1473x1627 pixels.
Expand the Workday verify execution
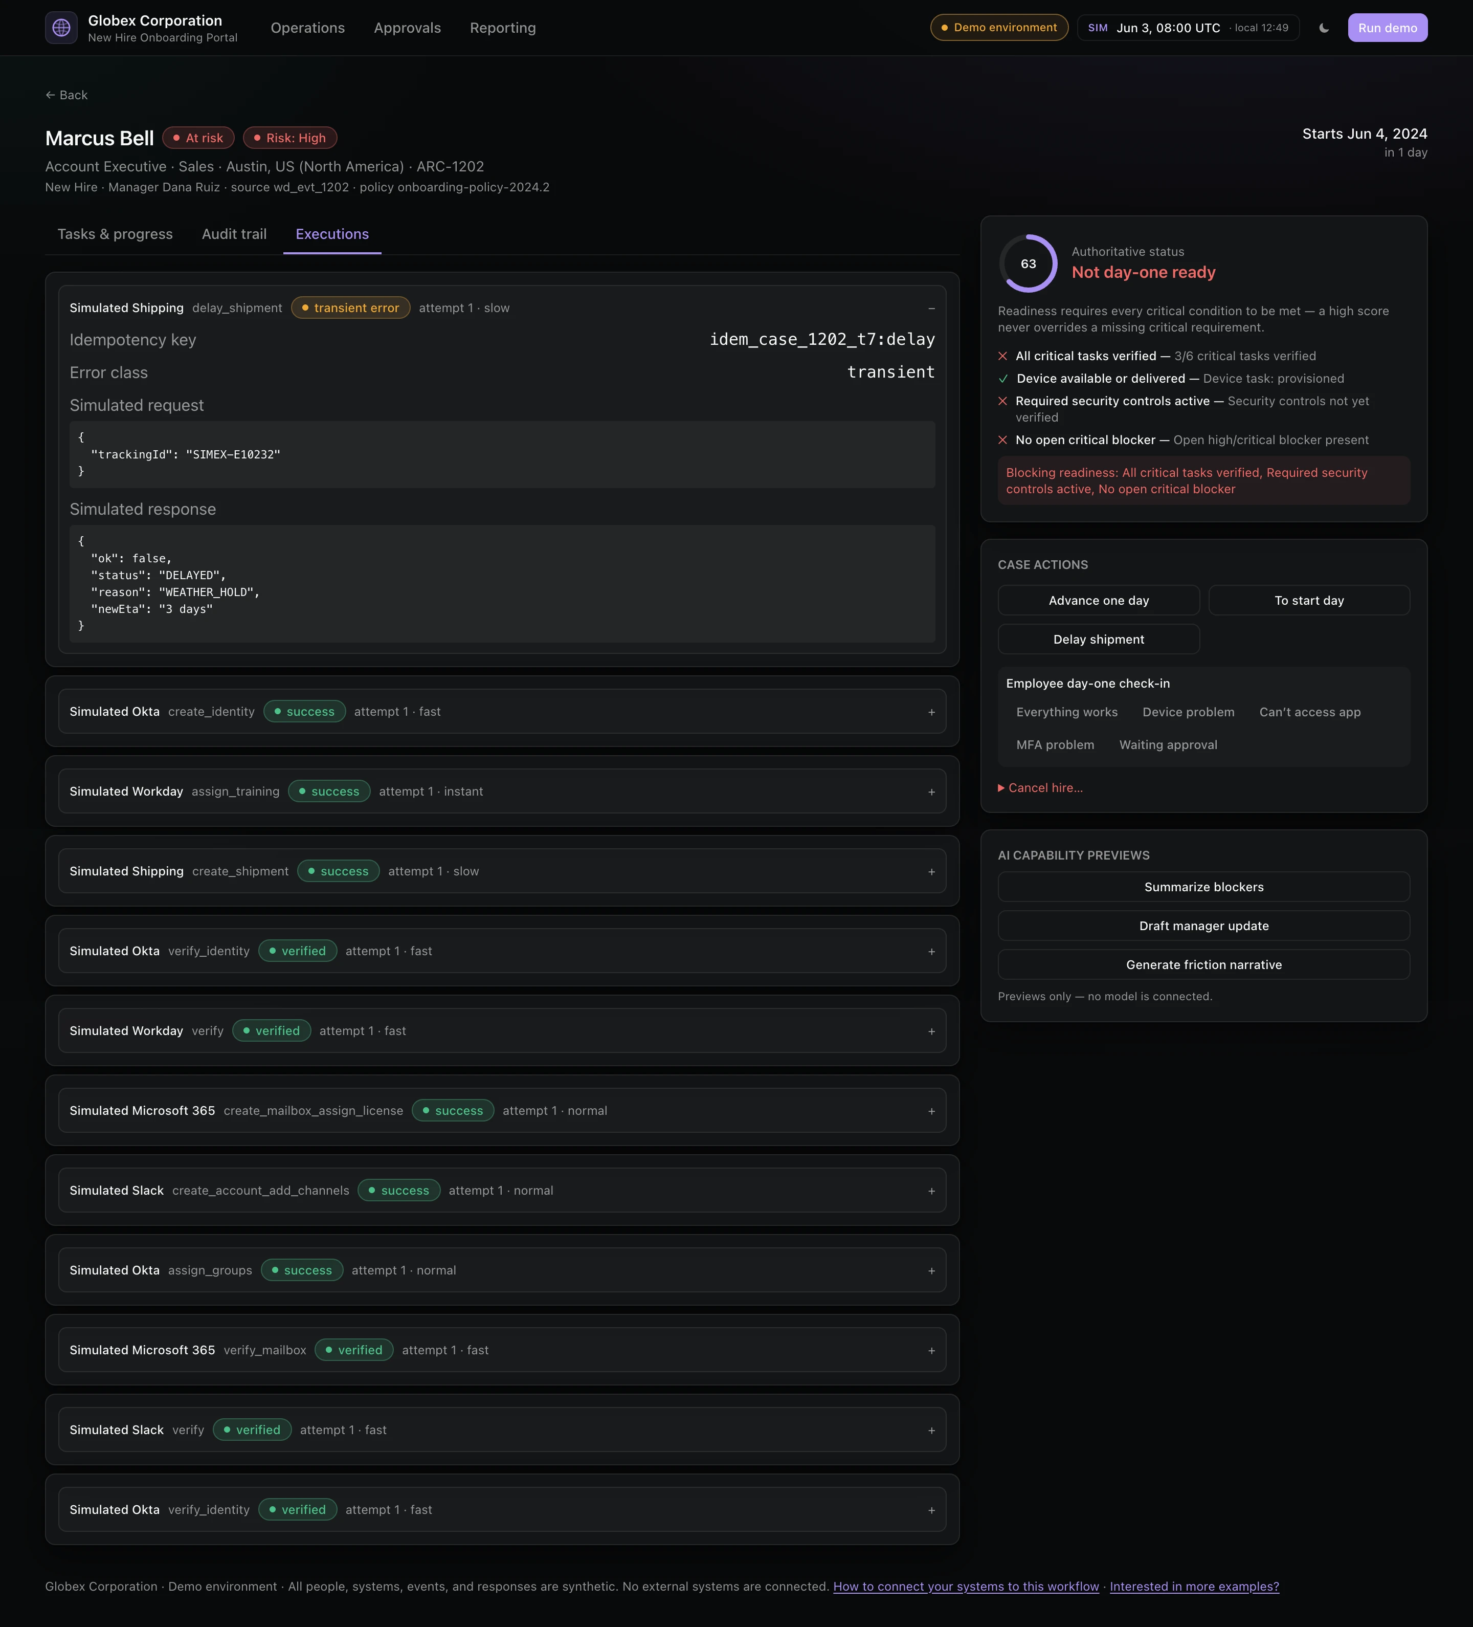pyautogui.click(x=502, y=1030)
